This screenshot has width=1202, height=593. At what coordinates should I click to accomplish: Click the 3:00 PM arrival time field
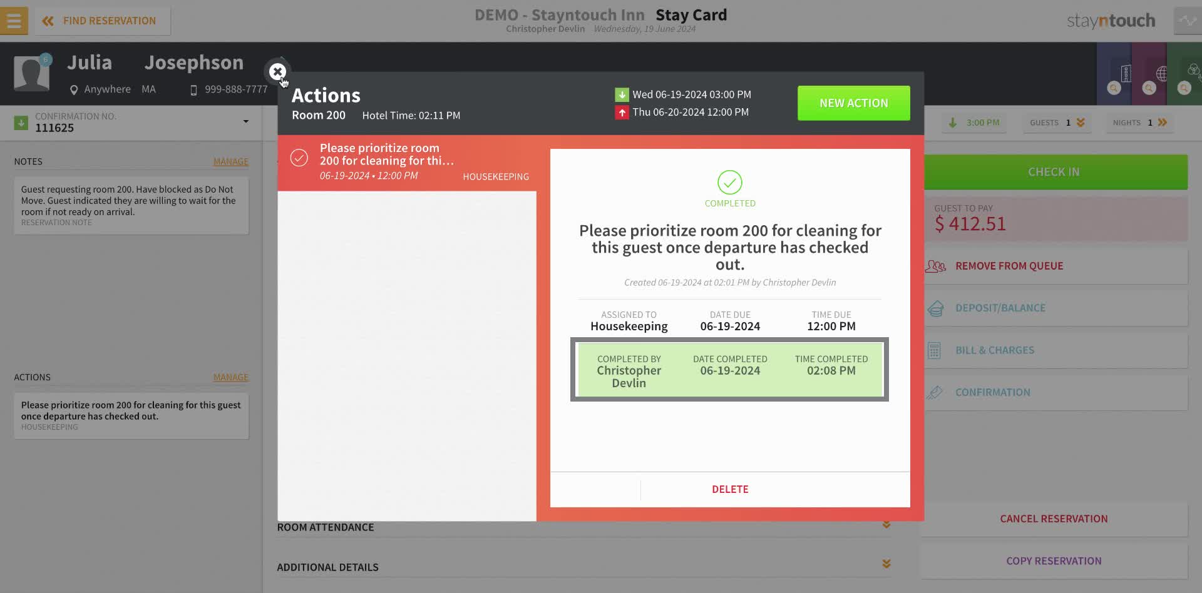coord(974,123)
